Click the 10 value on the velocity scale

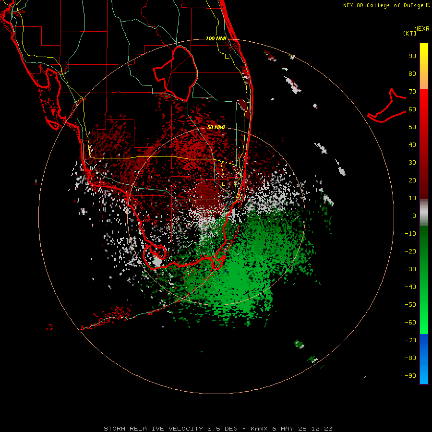pos(412,198)
